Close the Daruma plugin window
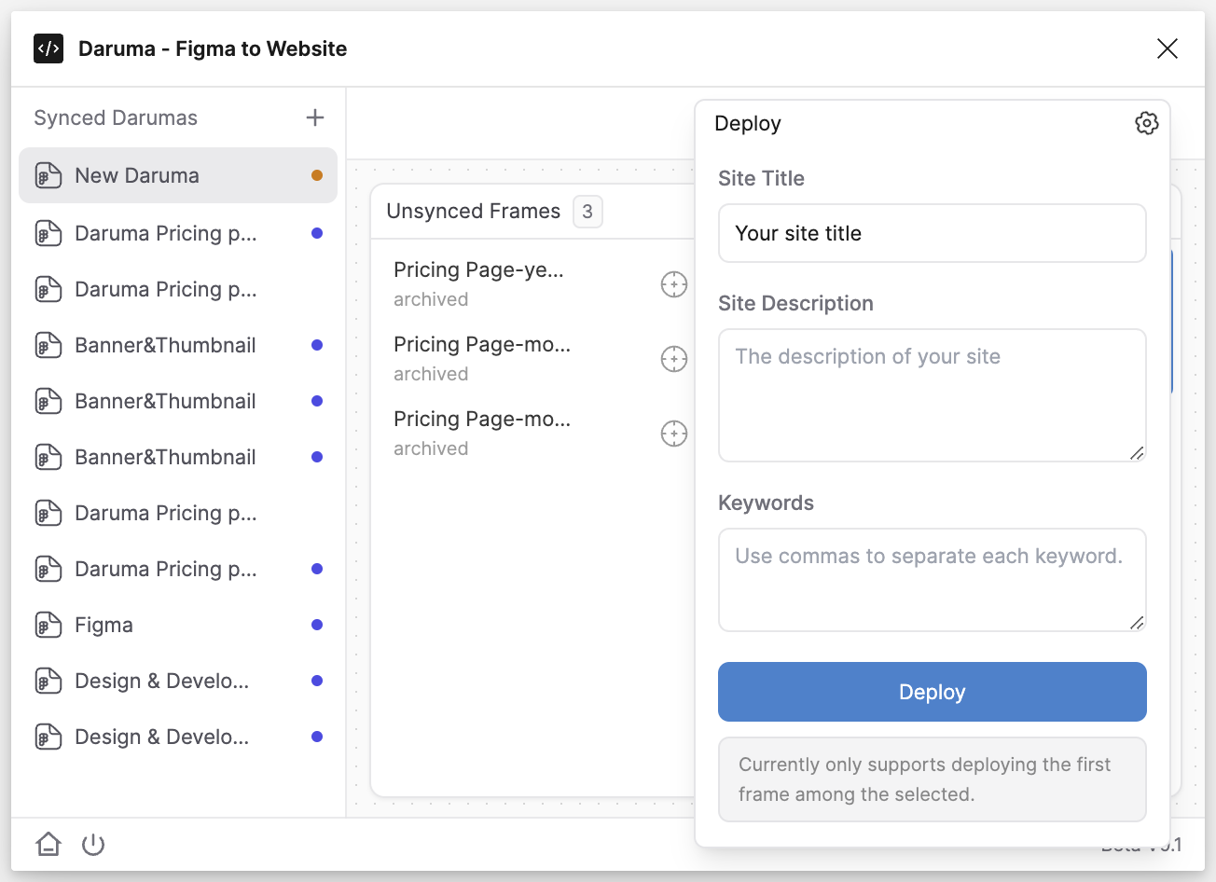 (1168, 48)
